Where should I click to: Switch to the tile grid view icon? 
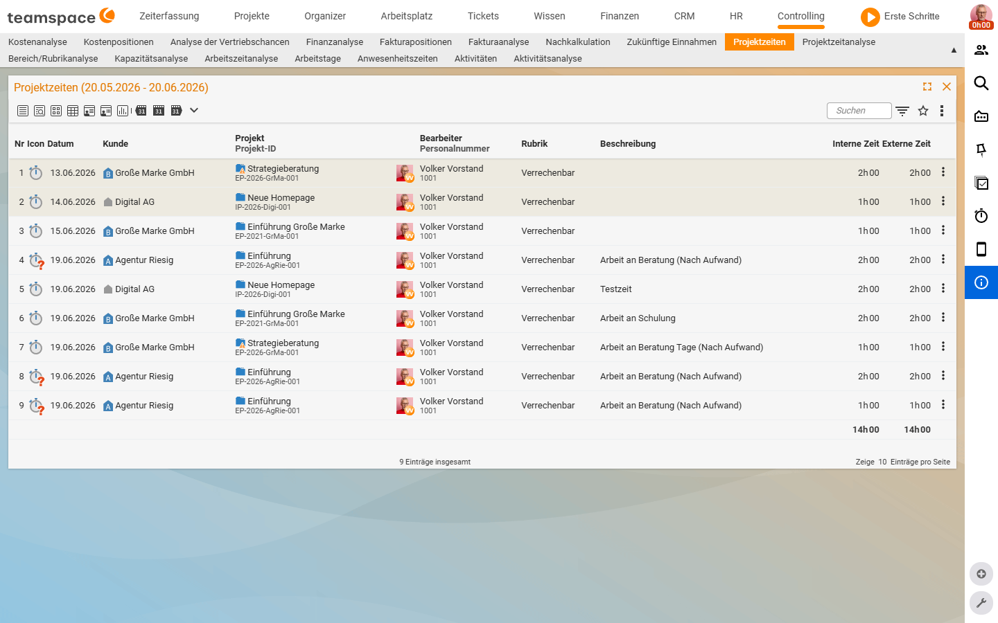(x=56, y=111)
